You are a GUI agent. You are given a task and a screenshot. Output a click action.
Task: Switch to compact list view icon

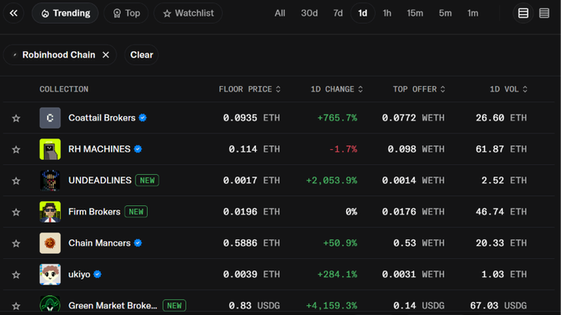[x=544, y=13]
